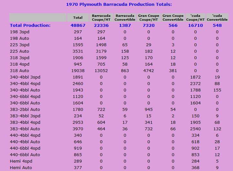The width and height of the screenshot is (233, 171).
Task: Select the '318 3spd' row label
Action: (19, 58)
